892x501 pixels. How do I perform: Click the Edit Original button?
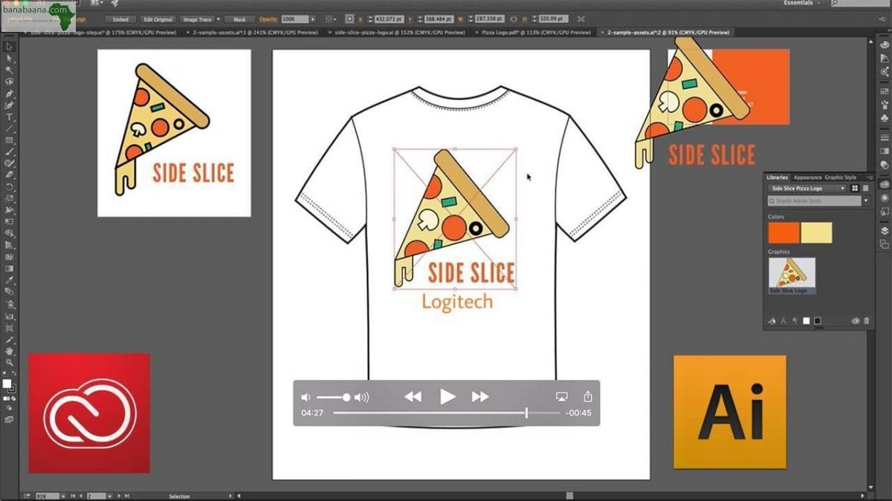point(157,19)
